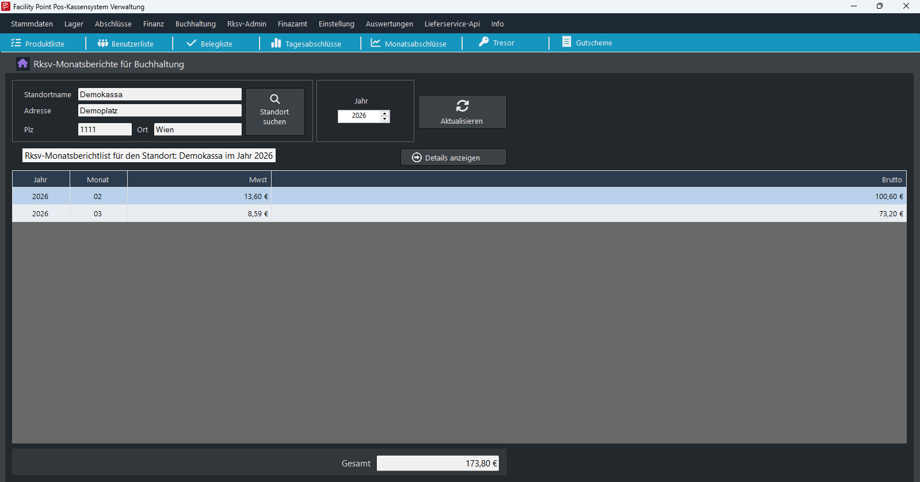920x482 pixels.
Task: Click the Standort suchen magnifier button
Action: point(275,111)
